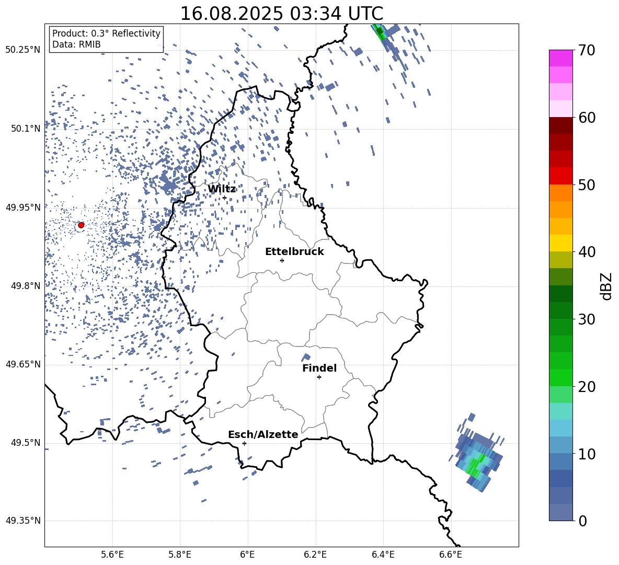Click the dark maroon colorbar swatch below 60
Screen dimensions: 619x565
coord(560,126)
